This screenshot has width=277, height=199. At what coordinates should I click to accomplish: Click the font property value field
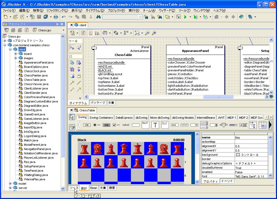coord(251,176)
